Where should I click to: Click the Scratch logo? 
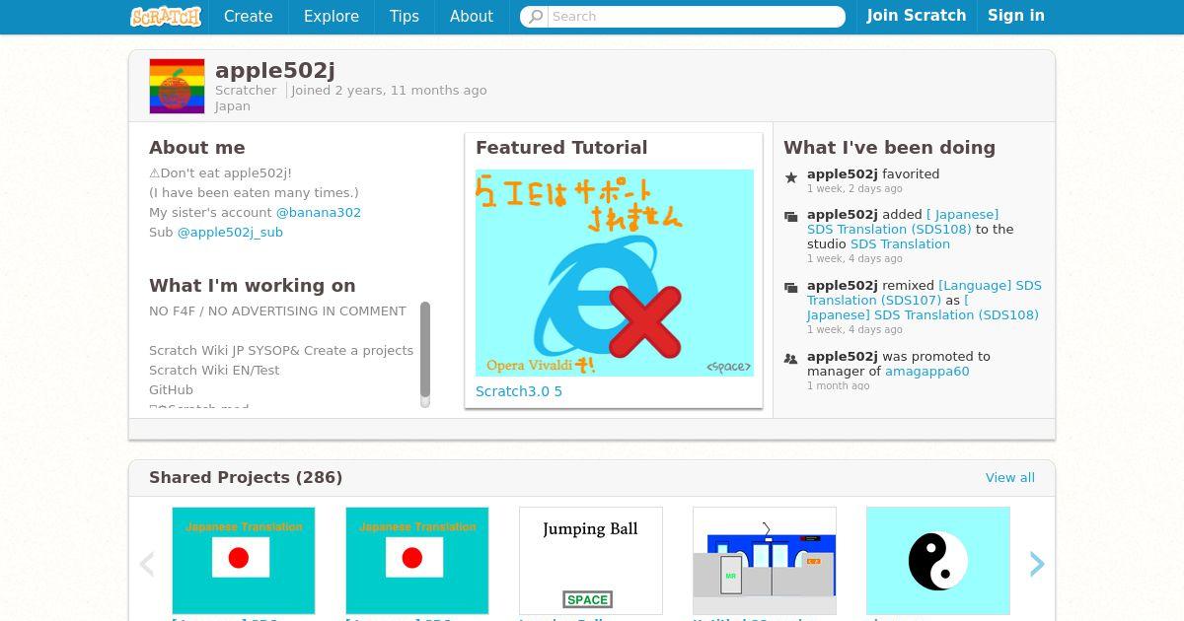166,16
